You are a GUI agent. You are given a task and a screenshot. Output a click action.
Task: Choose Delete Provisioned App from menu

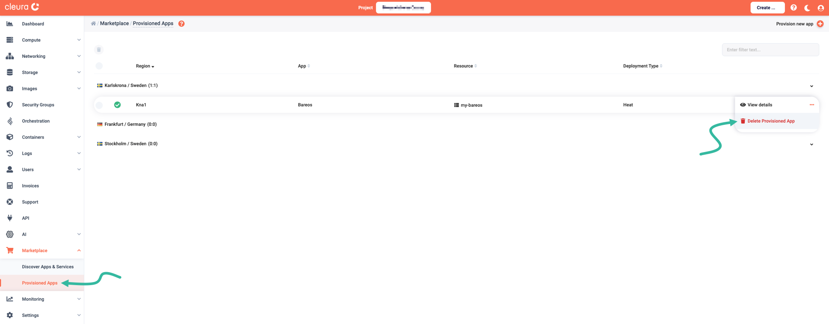771,121
